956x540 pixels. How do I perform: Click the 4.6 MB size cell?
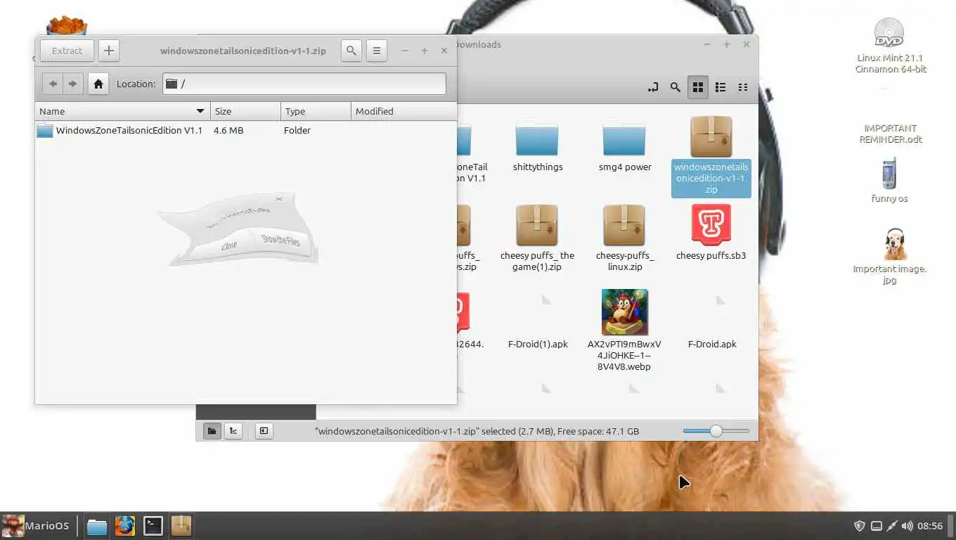pyautogui.click(x=228, y=130)
